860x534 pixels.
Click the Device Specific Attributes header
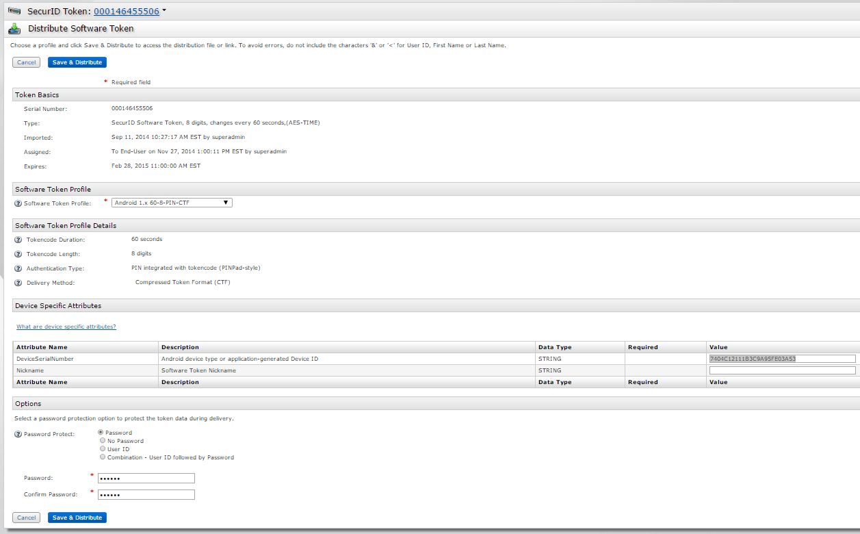coord(436,305)
